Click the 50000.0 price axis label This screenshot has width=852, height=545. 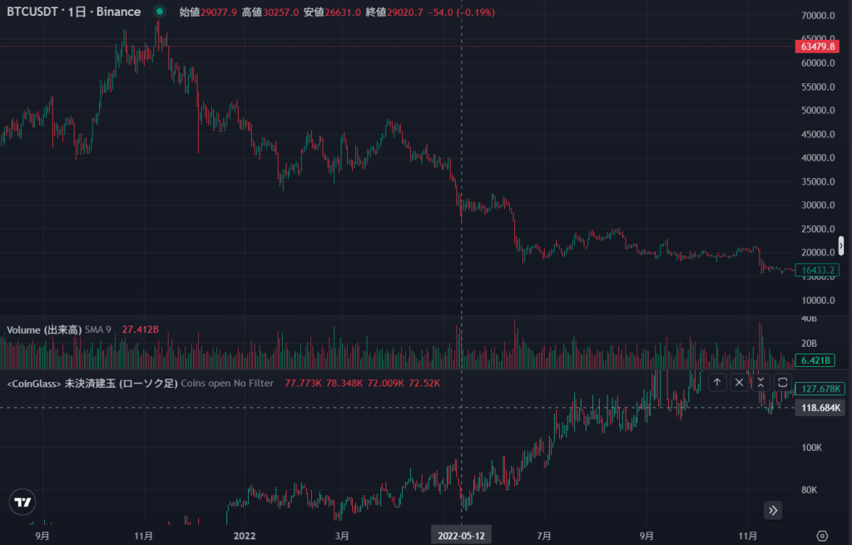818,111
